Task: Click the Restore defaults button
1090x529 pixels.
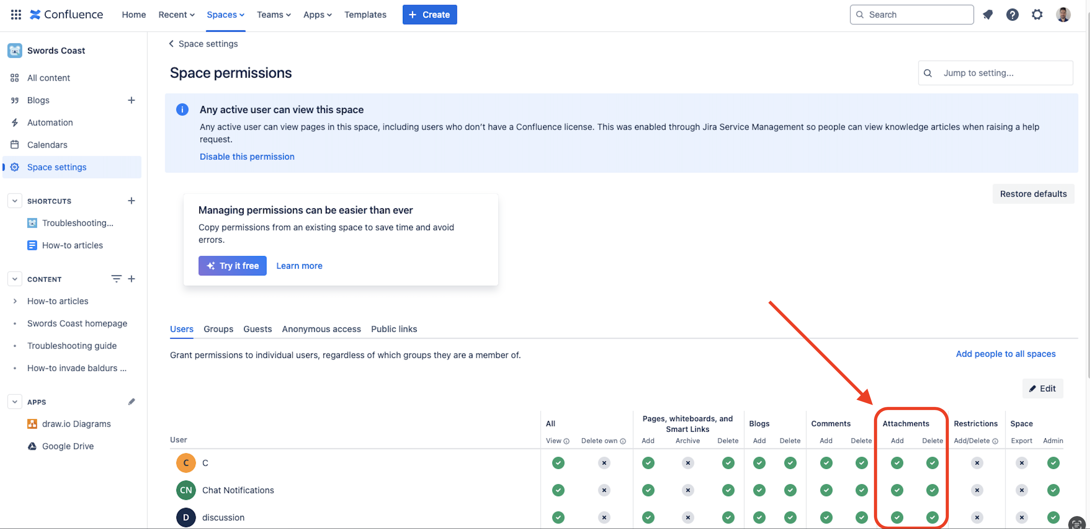Action: pos(1033,194)
